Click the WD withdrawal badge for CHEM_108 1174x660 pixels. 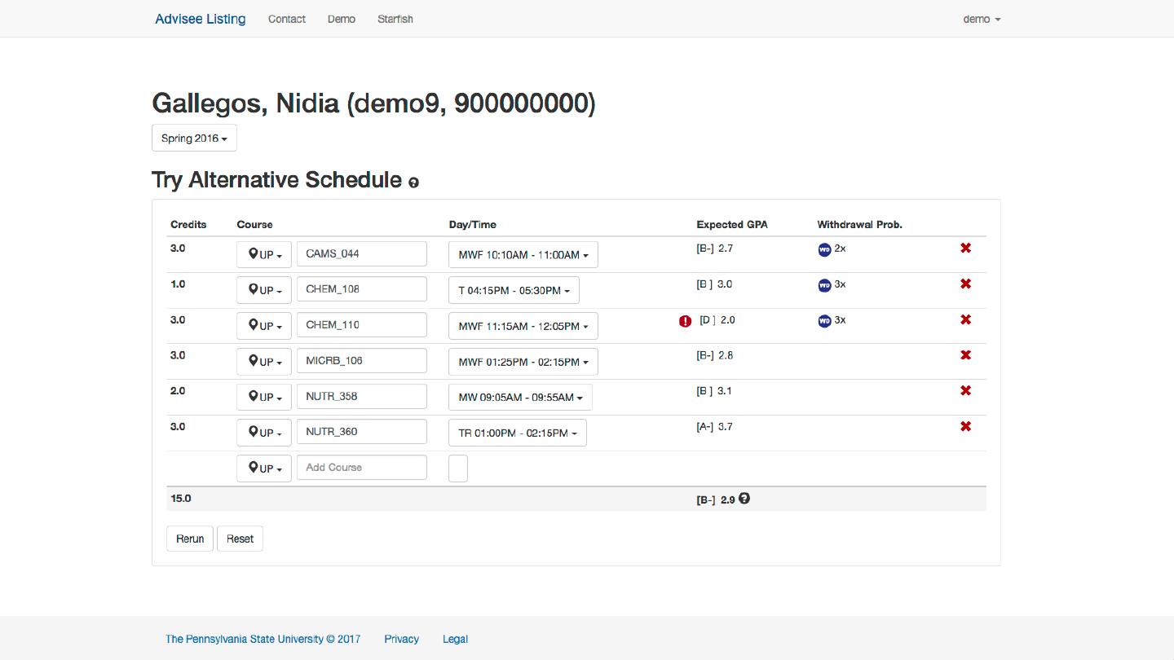click(824, 285)
